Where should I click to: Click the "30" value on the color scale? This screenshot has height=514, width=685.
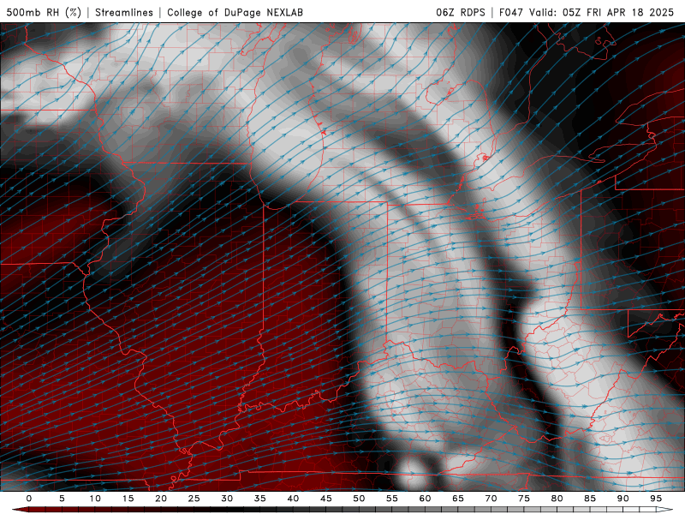click(x=227, y=499)
